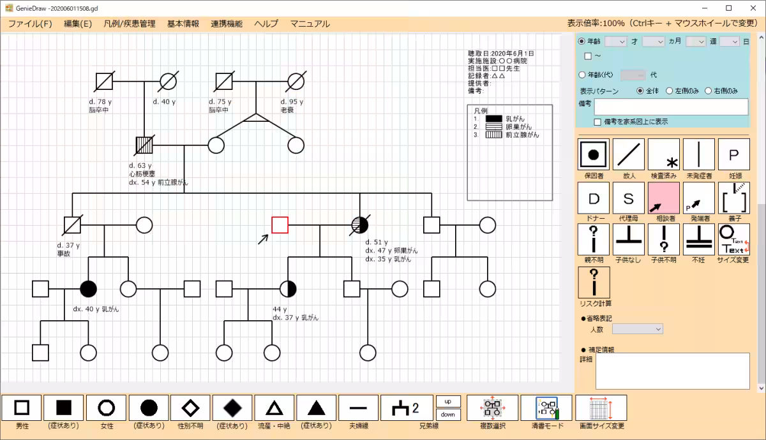Select the 保因者 carrier symbol
Image resolution: width=766 pixels, height=440 pixels.
pyautogui.click(x=594, y=154)
